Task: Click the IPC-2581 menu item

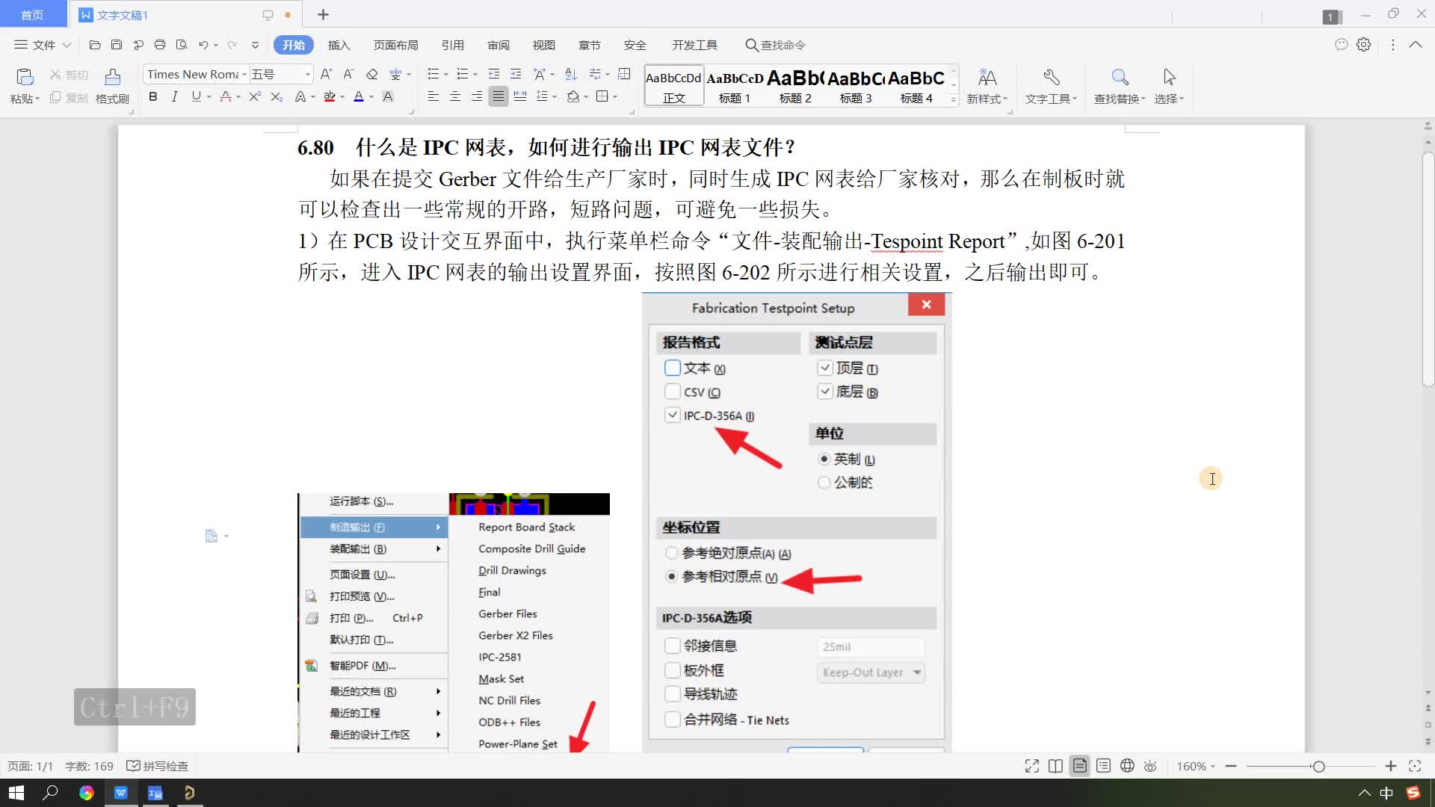Action: [500, 656]
